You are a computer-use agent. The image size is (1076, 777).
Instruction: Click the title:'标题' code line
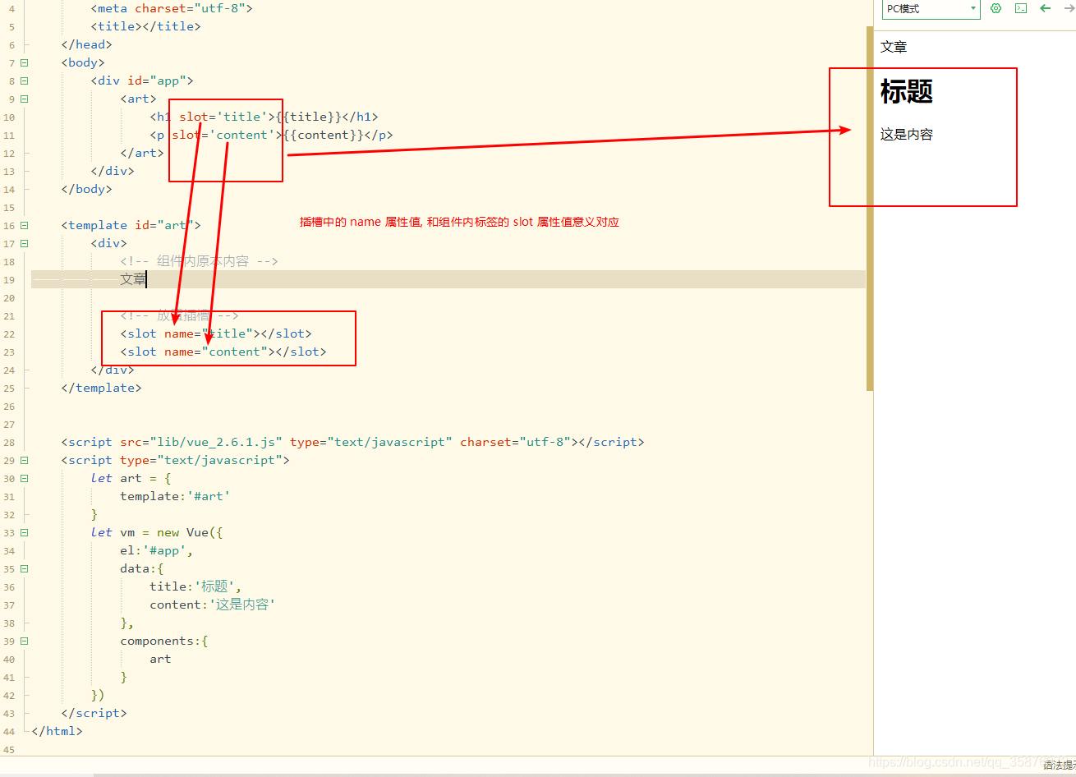(195, 586)
